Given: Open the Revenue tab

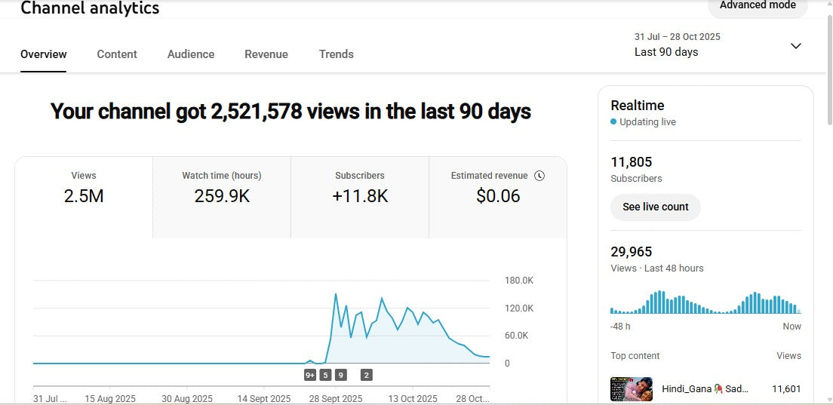Looking at the screenshot, I should 266,54.
